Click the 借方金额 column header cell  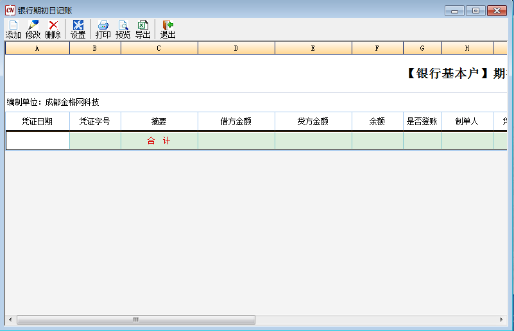236,121
